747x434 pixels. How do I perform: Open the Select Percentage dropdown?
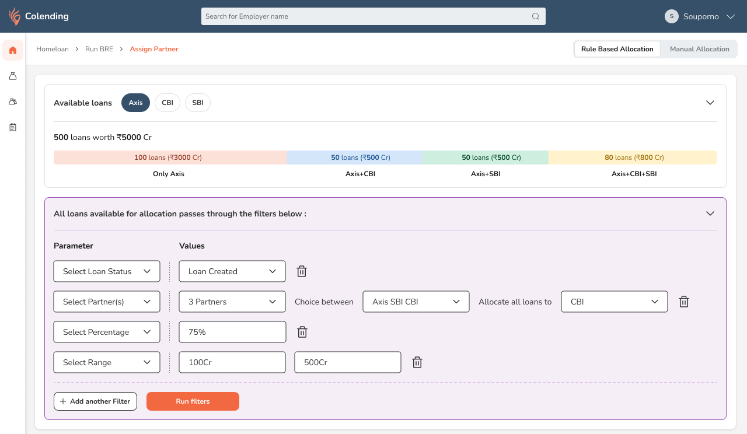point(107,332)
